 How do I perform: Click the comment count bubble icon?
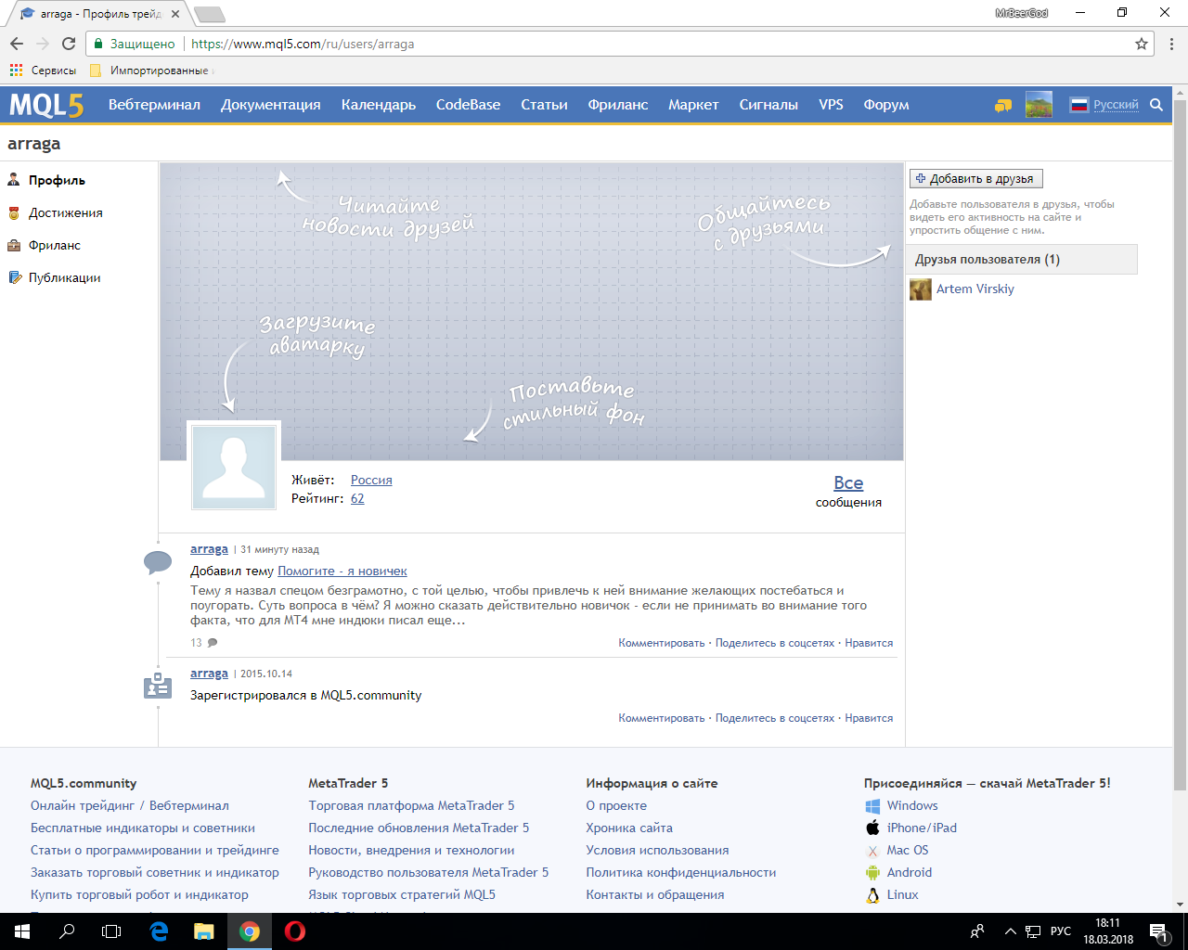(213, 643)
